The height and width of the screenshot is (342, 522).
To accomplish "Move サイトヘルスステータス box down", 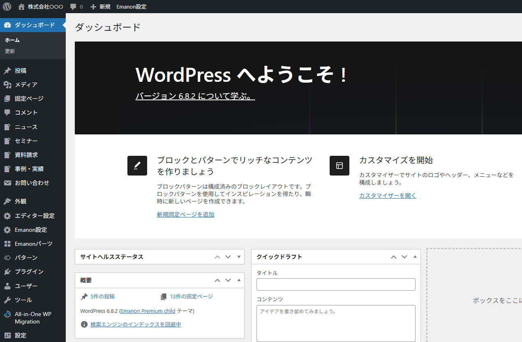I will (x=228, y=257).
